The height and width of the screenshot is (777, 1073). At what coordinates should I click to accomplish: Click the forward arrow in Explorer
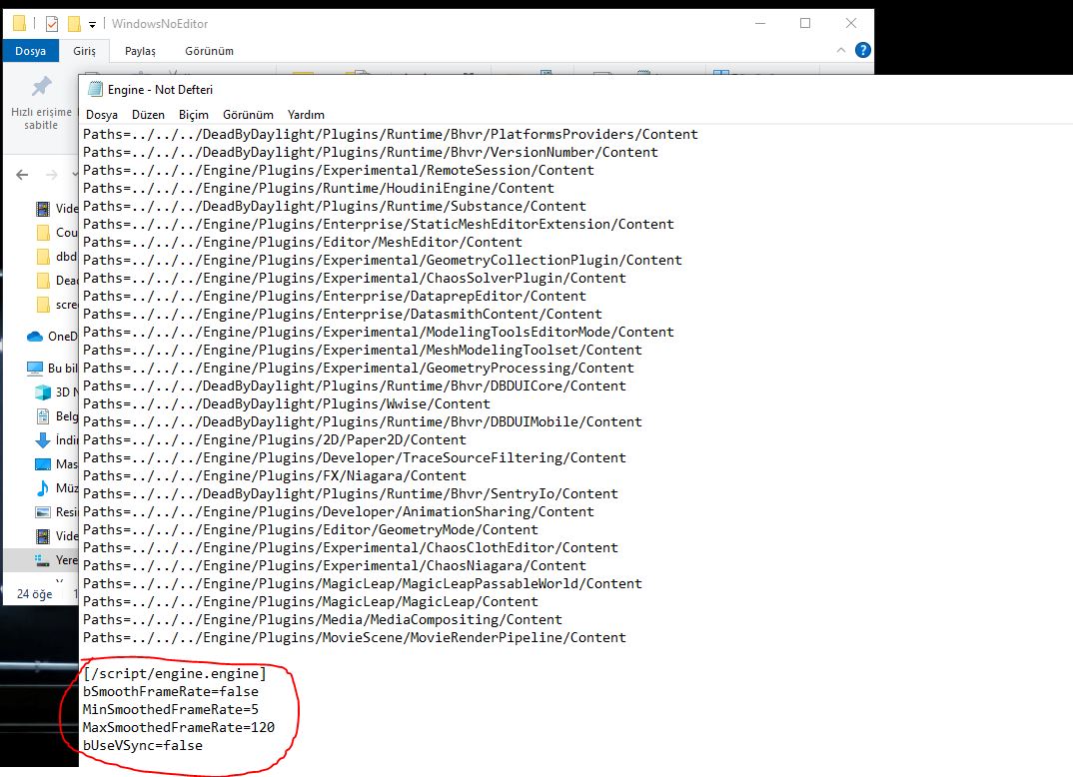(x=51, y=175)
